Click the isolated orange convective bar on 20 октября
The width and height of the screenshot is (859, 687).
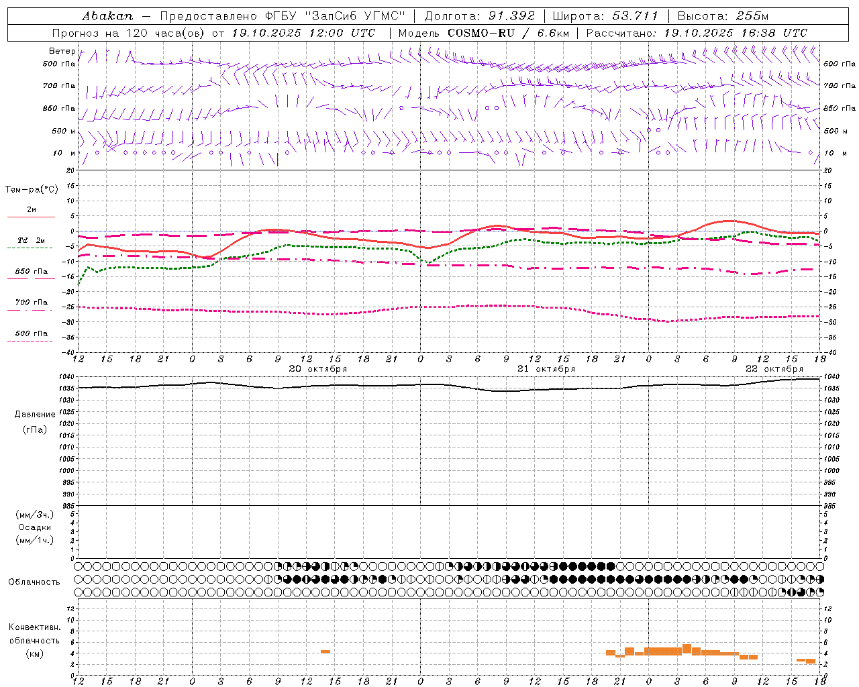(x=325, y=651)
